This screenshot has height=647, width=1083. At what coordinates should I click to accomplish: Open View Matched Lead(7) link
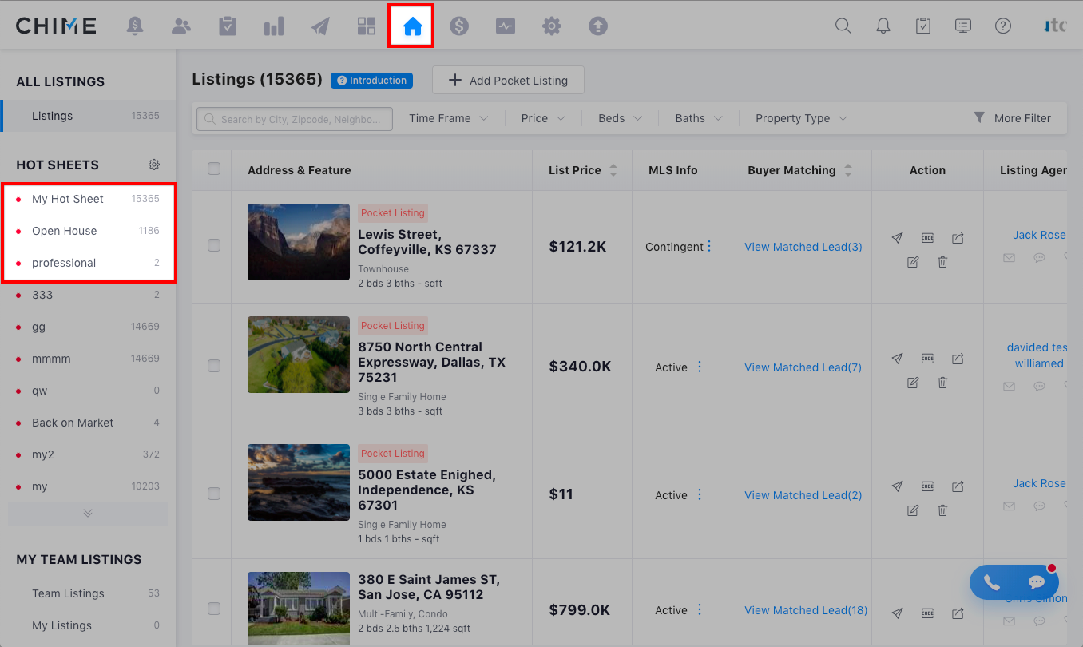(x=803, y=367)
